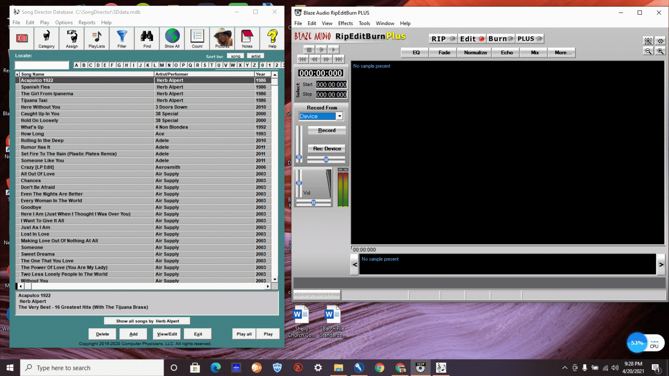Click the Record button in RipEditBurn
Screen dimensions: 669x376
tap(327, 130)
